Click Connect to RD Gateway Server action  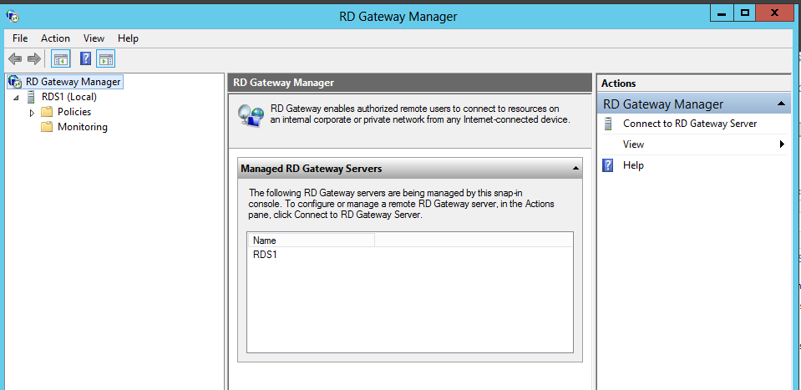[690, 124]
